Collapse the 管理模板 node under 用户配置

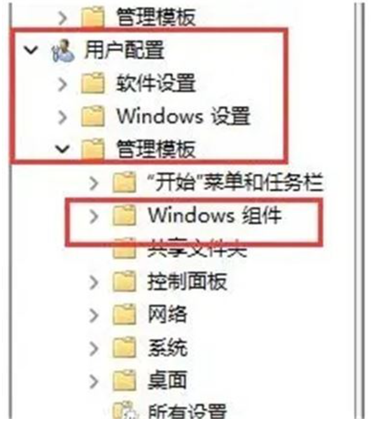tap(62, 149)
